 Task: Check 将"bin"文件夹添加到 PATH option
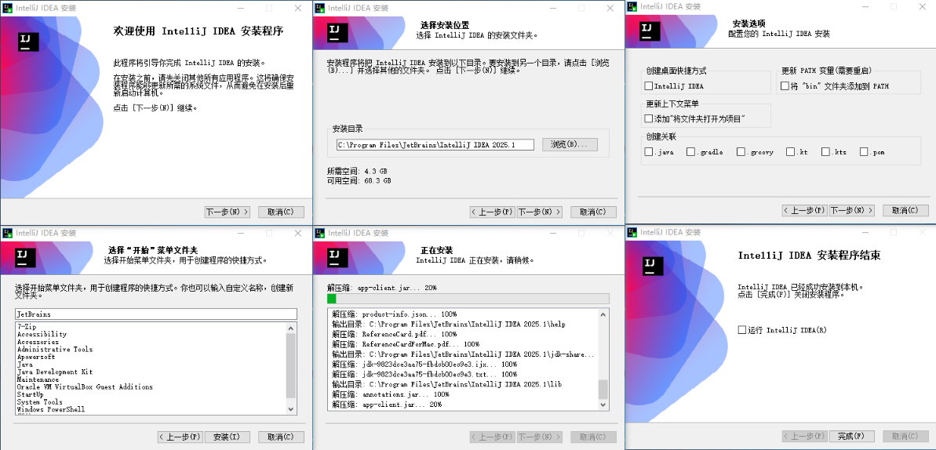785,86
